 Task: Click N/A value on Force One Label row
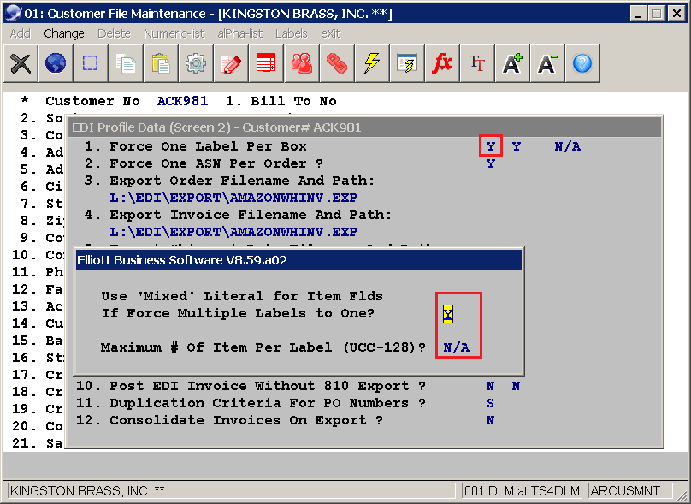567,146
